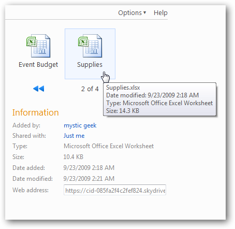Select the Supplies Excel file icon
This screenshot has width=235, height=229.
[x=90, y=46]
